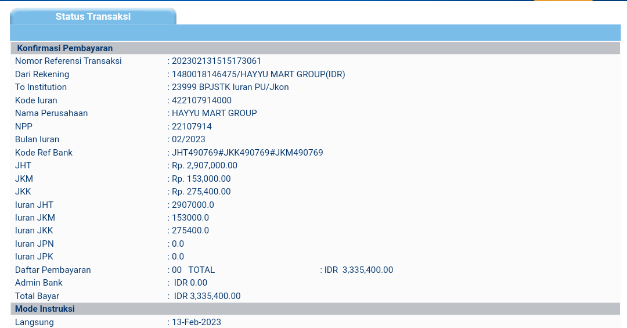Viewport: 627px width, 328px height.
Task: Click transaction reference number 202302131515173061
Action: click(216, 61)
